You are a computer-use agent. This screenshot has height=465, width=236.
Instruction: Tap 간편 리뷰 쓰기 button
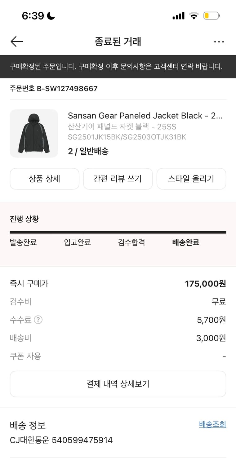(118, 179)
